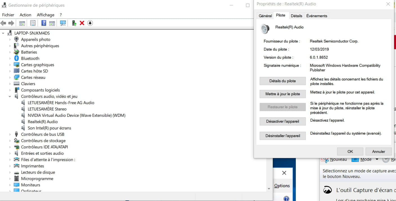Scan for hardware changes monitor icon
396x201 pixels.
point(63,23)
